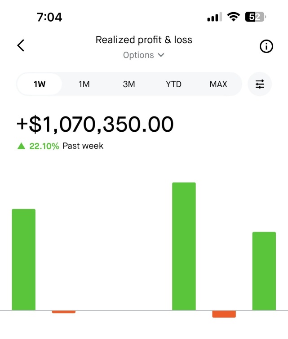Switch to the 1M time range
The image size is (288, 339).
[x=84, y=84]
